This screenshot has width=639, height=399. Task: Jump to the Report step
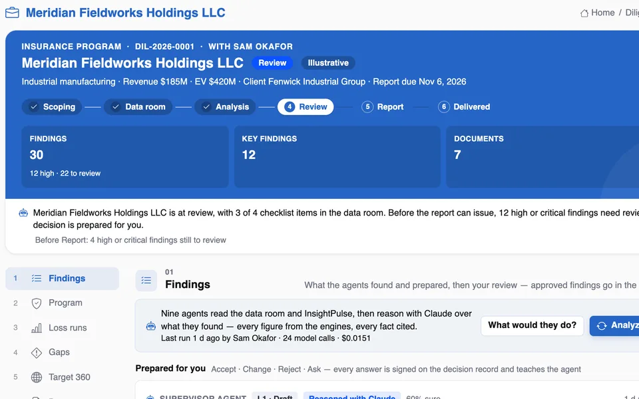tap(382, 106)
